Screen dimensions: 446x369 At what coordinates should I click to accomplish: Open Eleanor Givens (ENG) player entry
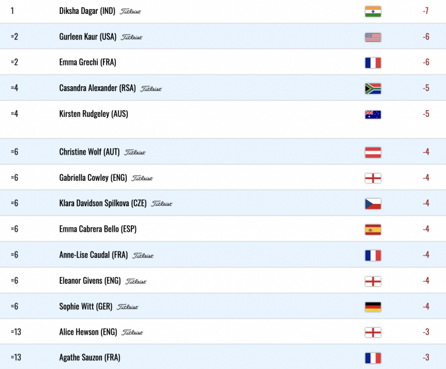click(x=90, y=281)
